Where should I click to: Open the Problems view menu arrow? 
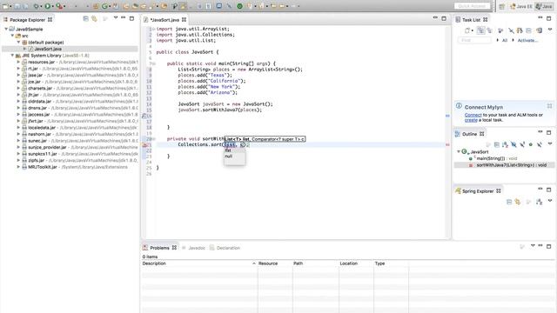[533, 245]
